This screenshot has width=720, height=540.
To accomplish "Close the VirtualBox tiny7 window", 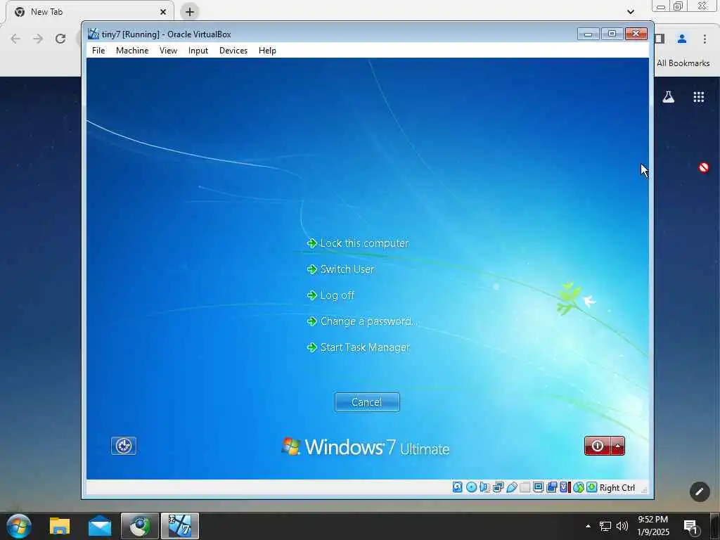I will tap(636, 34).
